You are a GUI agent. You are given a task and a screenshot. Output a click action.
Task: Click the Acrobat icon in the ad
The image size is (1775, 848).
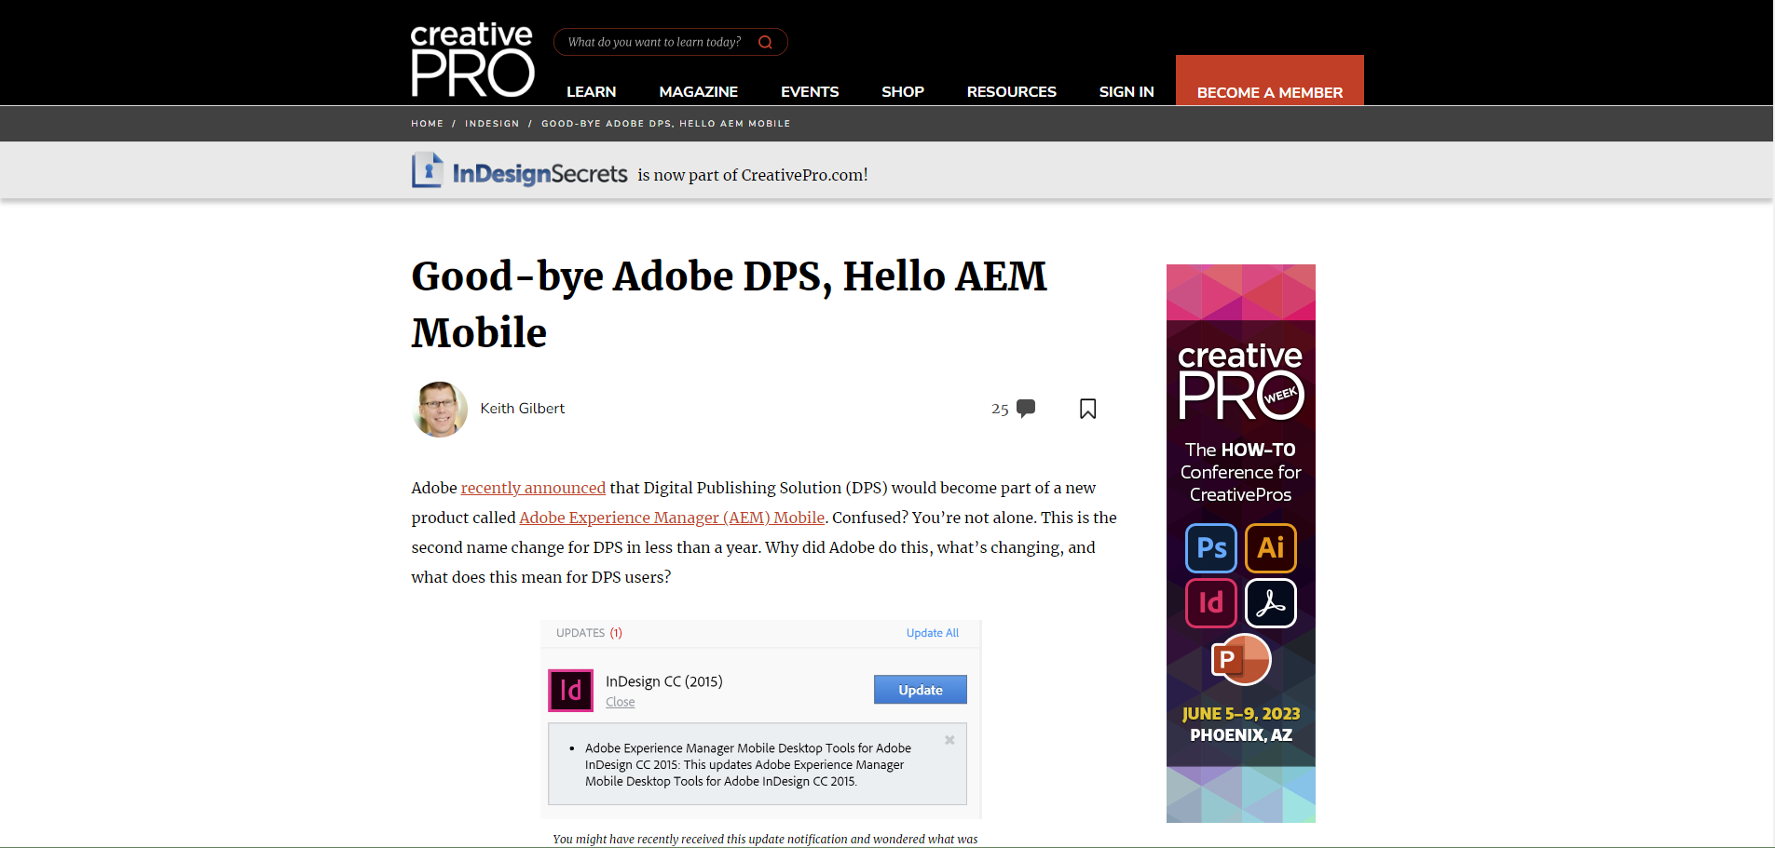pos(1271,603)
